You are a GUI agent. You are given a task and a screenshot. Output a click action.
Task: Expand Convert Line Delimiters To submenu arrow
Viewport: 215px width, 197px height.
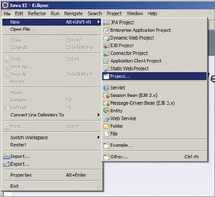click(98, 115)
